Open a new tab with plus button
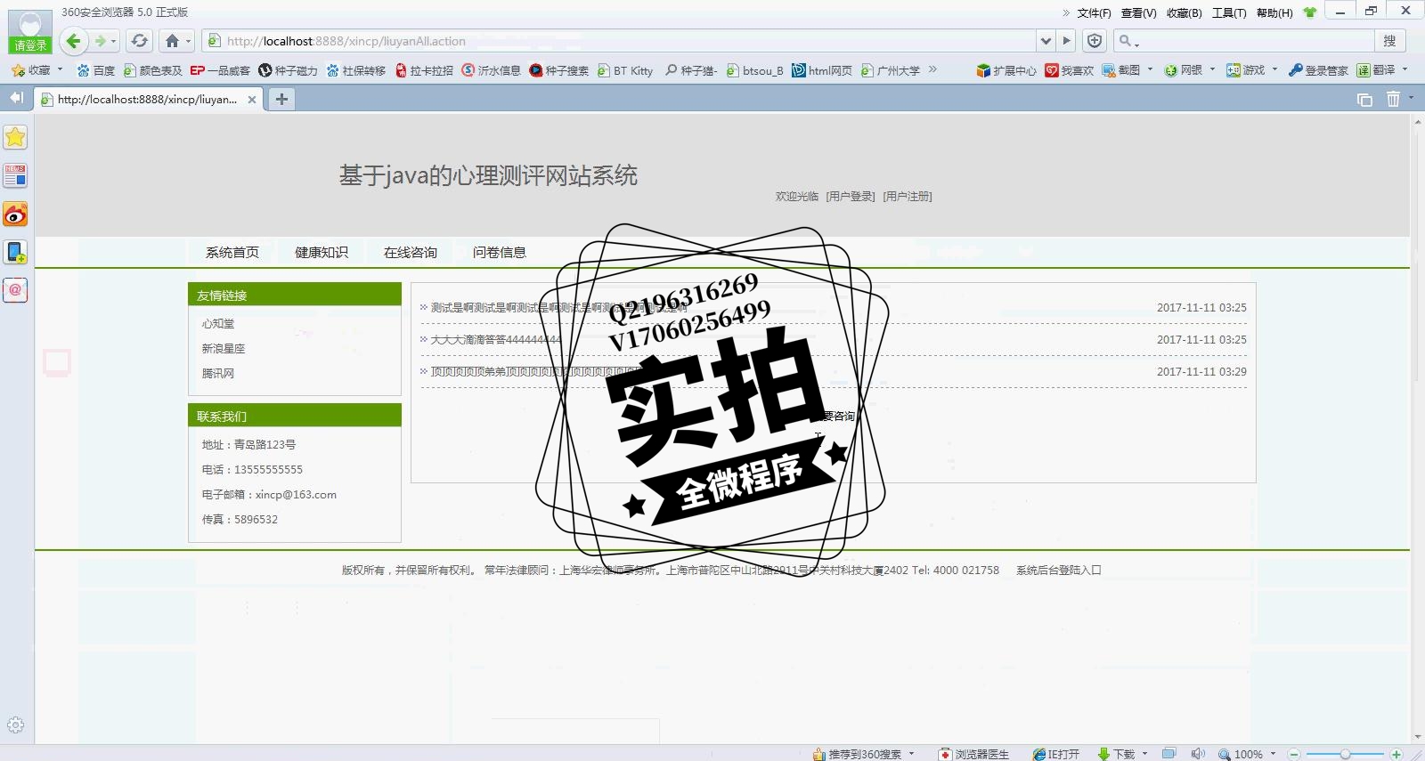Image resolution: width=1425 pixels, height=761 pixels. [x=281, y=99]
